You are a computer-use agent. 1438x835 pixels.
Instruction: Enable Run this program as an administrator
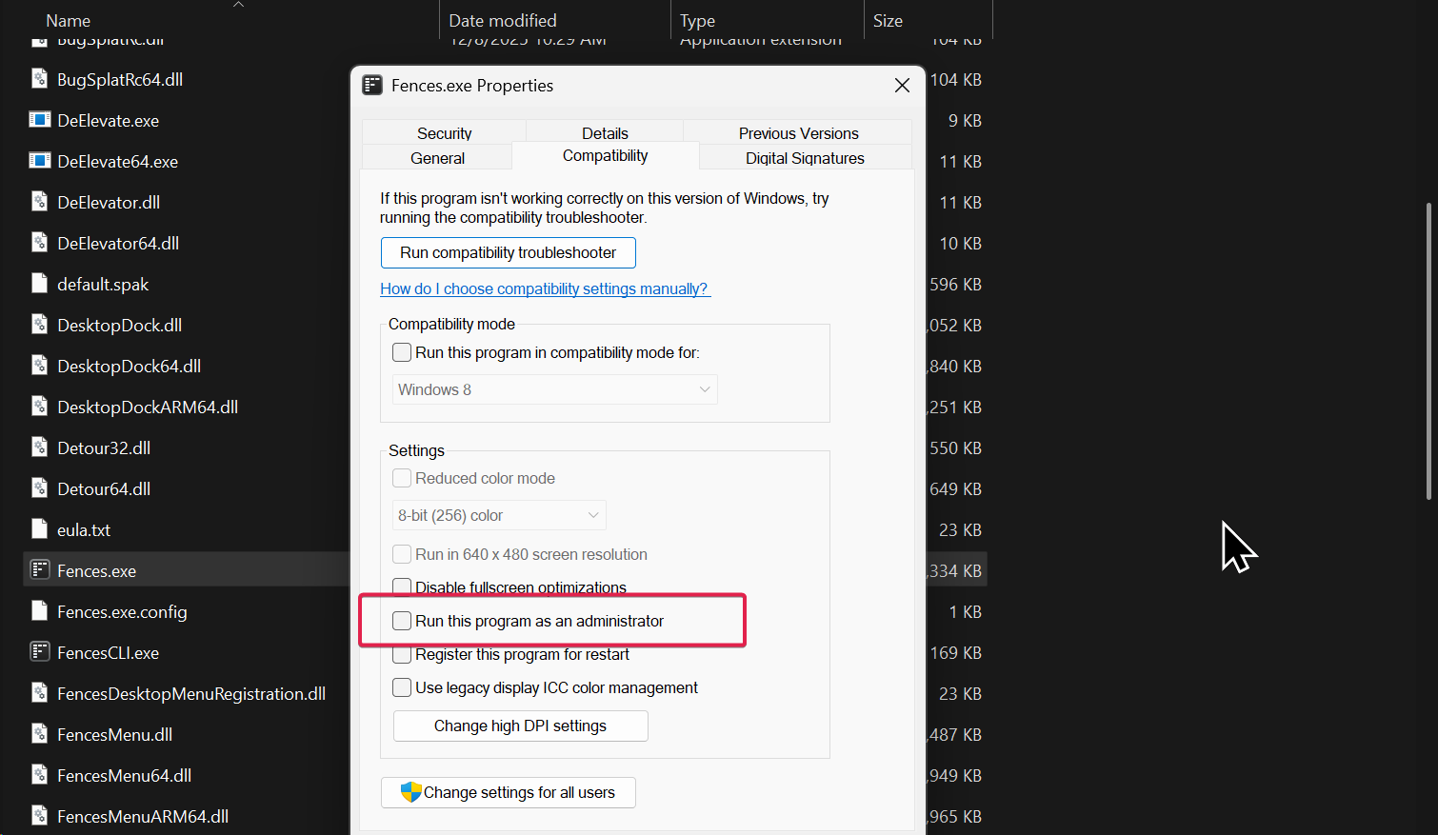coord(403,621)
